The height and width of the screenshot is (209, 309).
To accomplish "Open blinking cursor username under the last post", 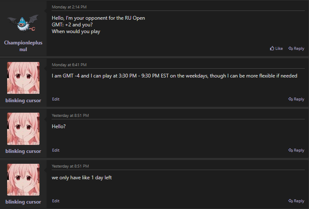I will tap(23, 202).
